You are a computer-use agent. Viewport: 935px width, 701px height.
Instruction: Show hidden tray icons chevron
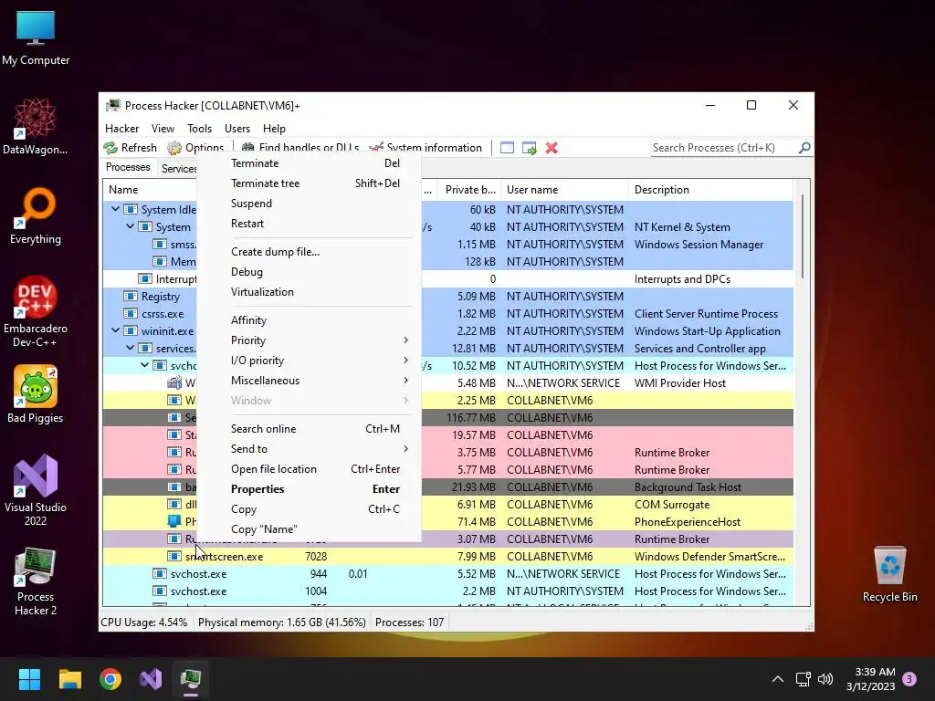778,679
